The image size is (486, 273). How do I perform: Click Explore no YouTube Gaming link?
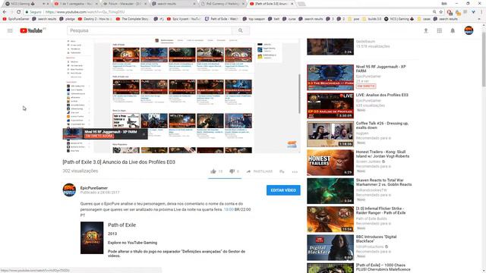[x=132, y=243]
